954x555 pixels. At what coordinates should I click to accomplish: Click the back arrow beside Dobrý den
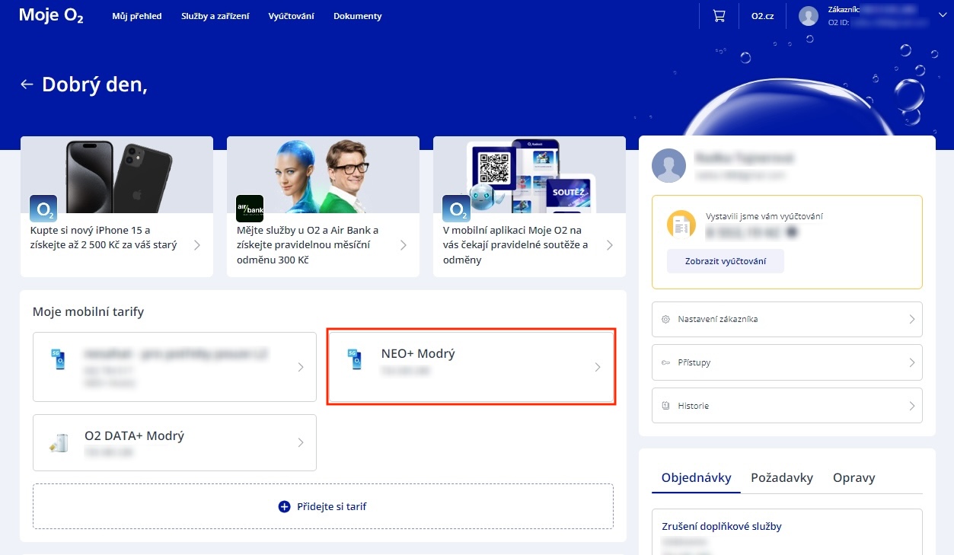click(27, 84)
